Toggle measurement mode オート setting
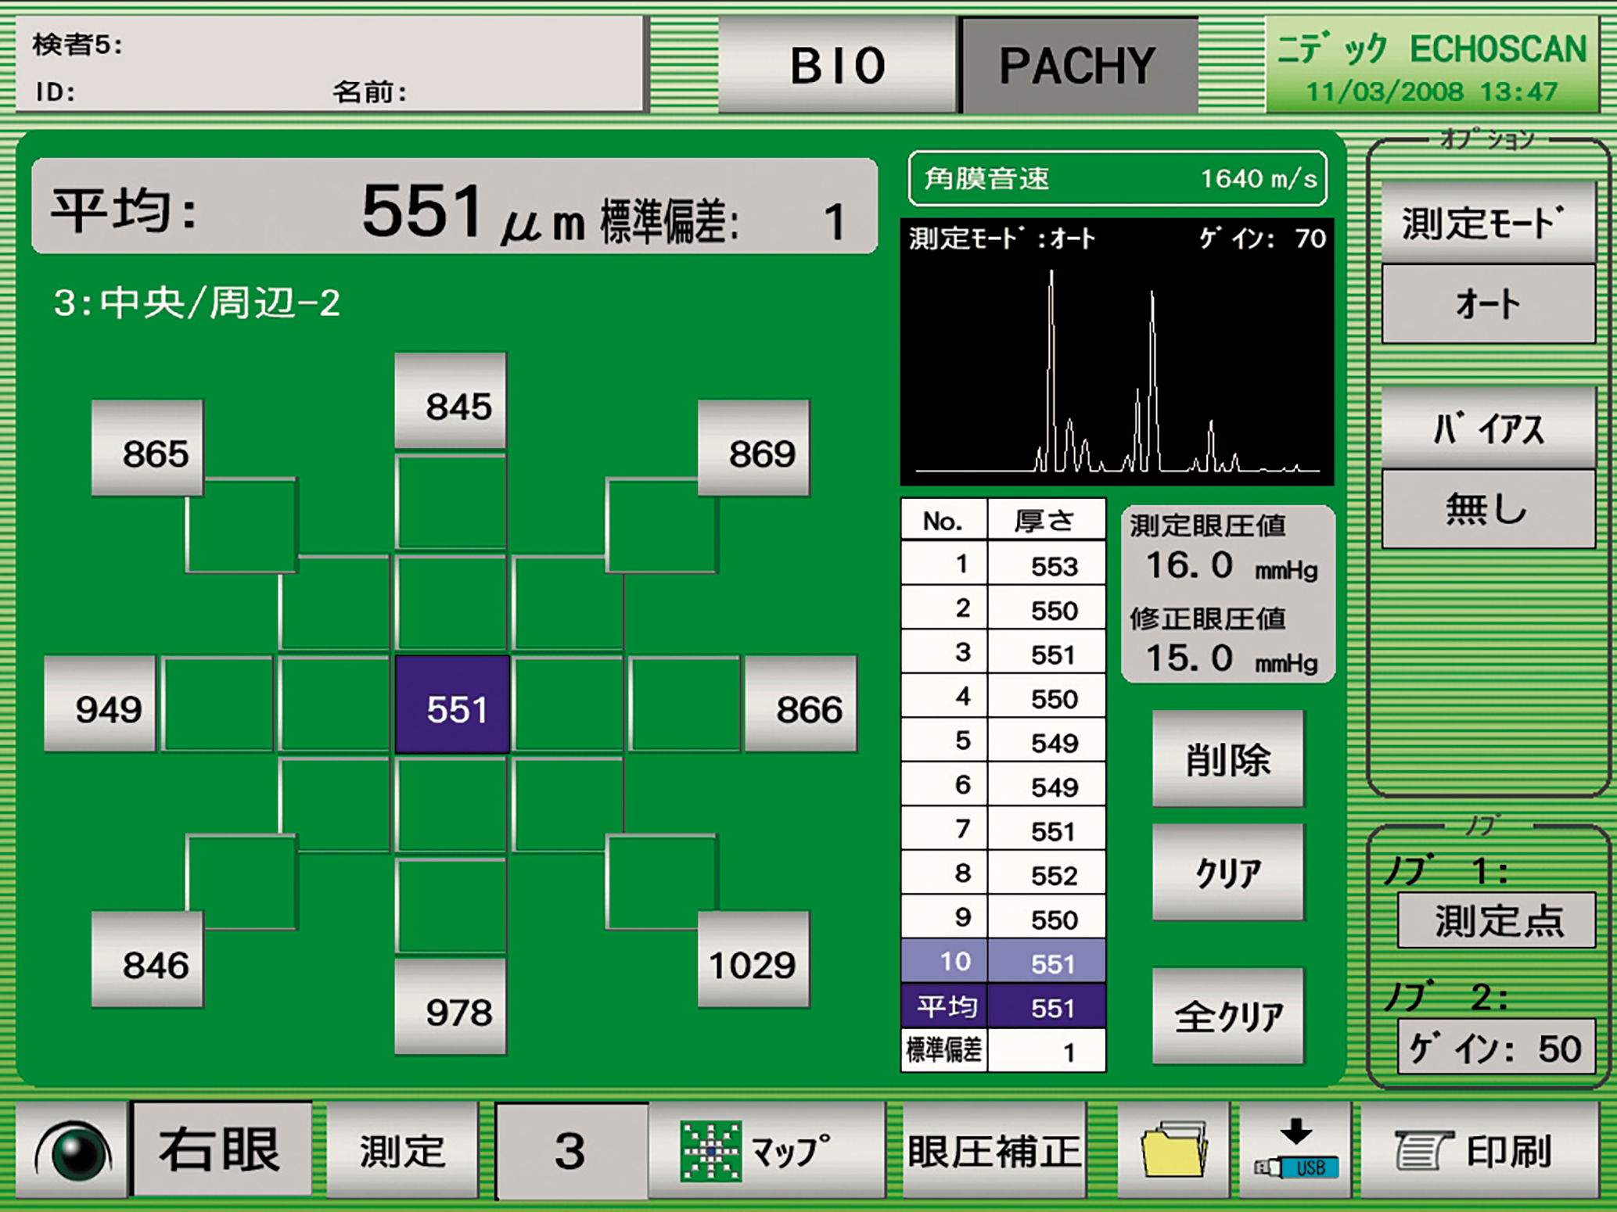The image size is (1617, 1212). point(1487,303)
